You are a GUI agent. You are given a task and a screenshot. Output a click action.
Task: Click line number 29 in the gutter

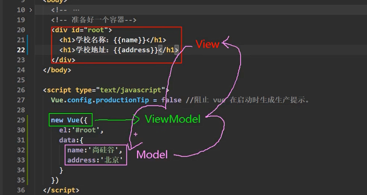(21, 120)
